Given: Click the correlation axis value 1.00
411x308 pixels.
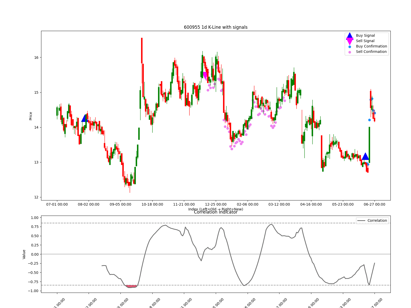Looking at the screenshot, I should click(34, 218).
